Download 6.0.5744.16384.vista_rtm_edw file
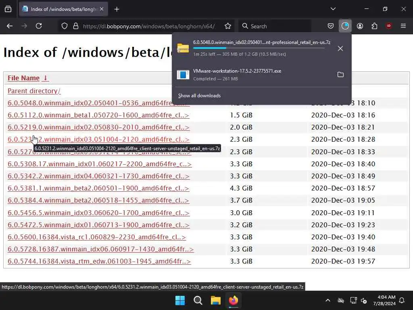Viewport: 413px width, 310px height. click(99, 261)
